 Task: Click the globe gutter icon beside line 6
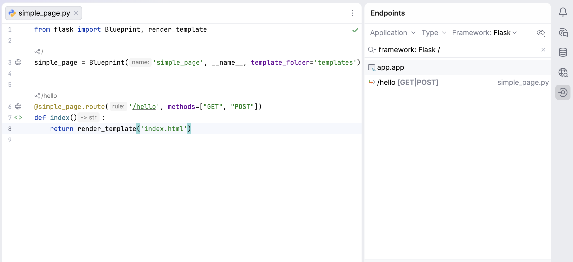pyautogui.click(x=18, y=106)
